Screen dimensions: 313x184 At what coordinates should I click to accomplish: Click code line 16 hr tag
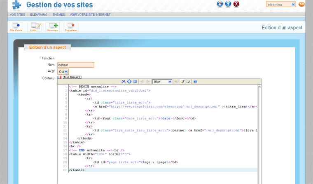click(75, 146)
